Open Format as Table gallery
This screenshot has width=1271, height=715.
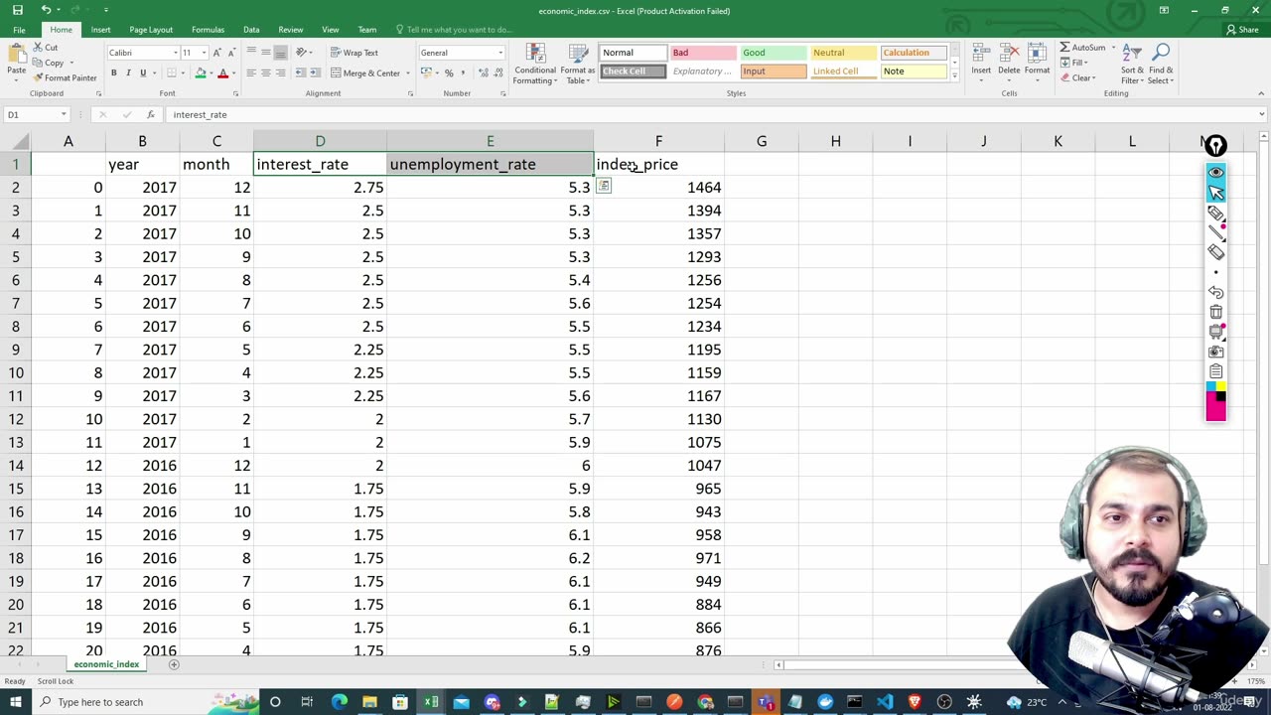tap(577, 64)
